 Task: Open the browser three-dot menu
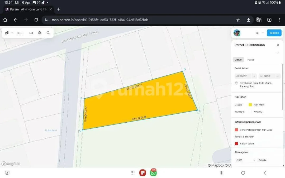point(279,20)
